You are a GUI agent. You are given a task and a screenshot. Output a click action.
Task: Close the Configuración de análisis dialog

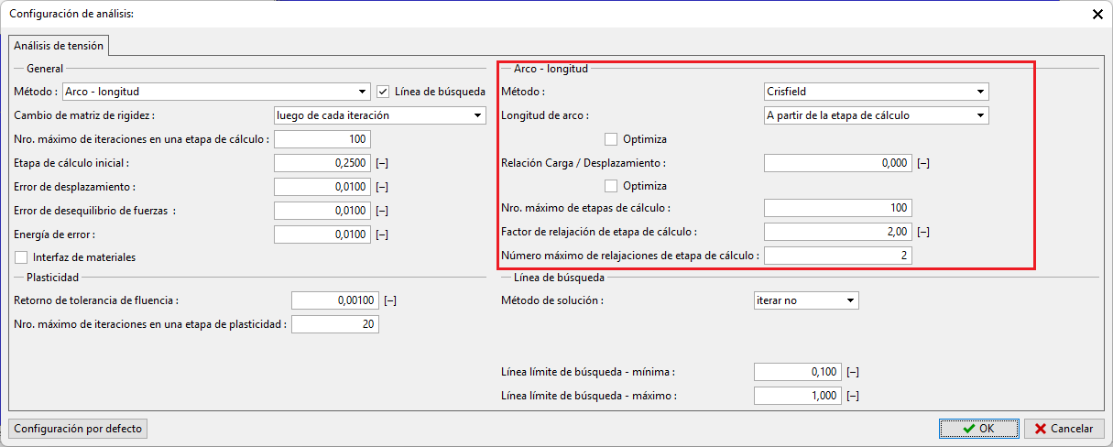(1097, 14)
